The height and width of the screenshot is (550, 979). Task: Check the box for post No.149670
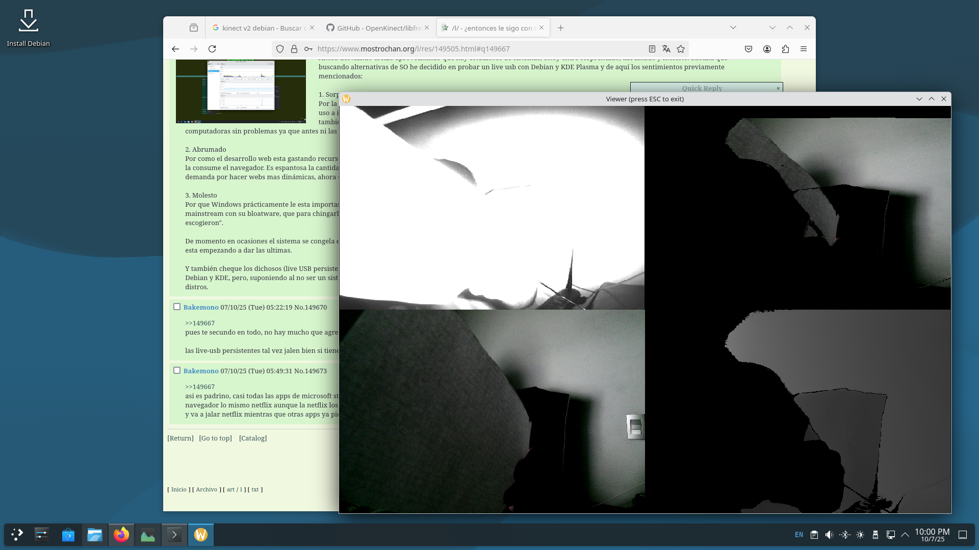[x=177, y=307]
